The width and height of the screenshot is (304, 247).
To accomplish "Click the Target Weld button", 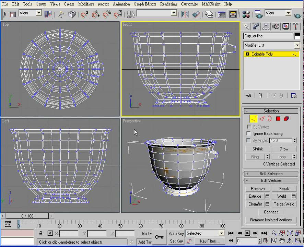I will (x=284, y=204).
